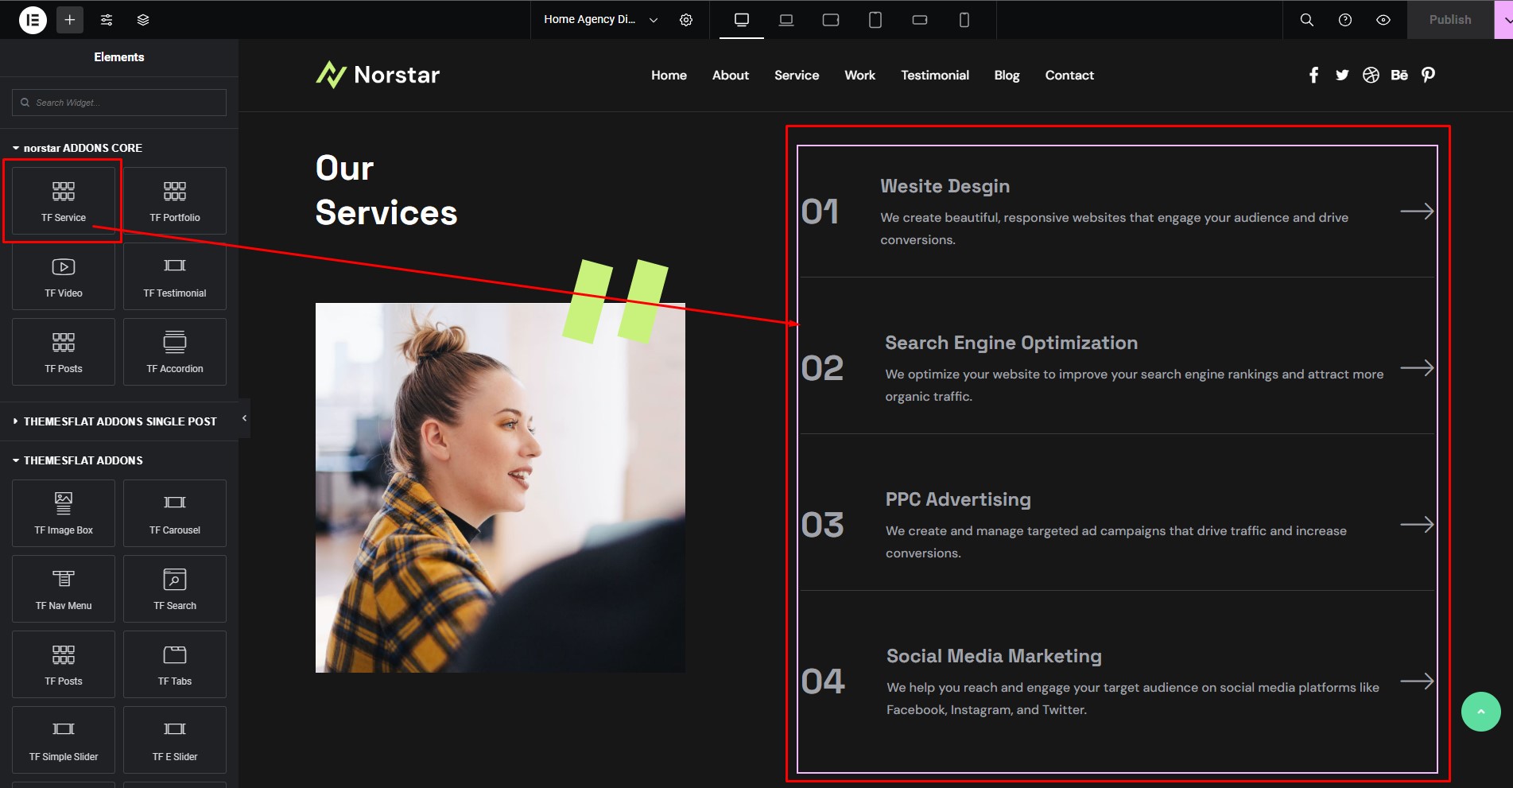
Task: Collapse the elements panel handle
Action: point(244,418)
